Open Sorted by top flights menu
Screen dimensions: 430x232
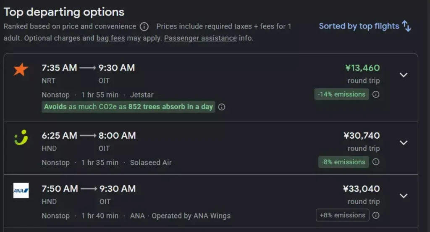coord(359,26)
